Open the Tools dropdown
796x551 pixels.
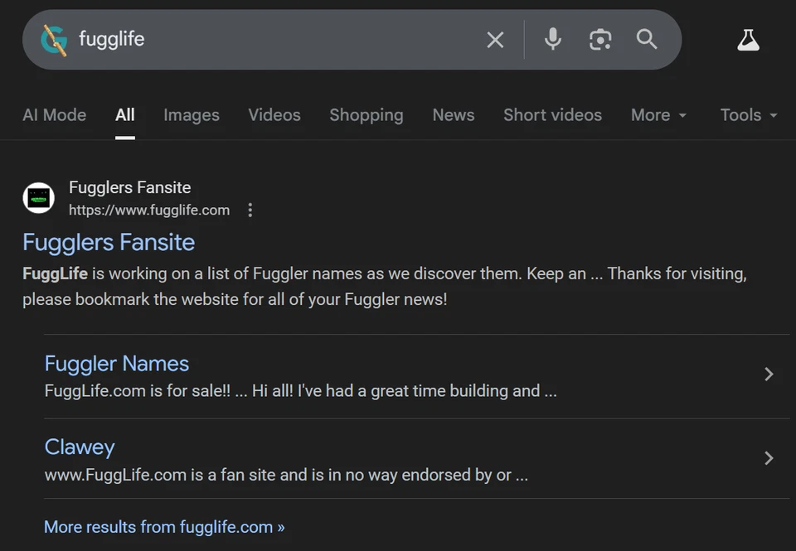748,115
